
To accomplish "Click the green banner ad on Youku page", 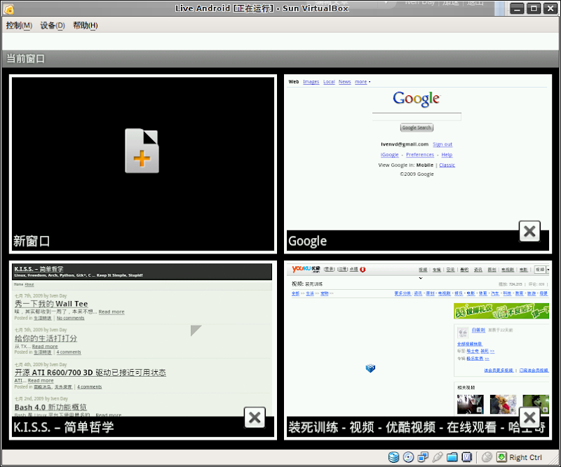I will 501,311.
